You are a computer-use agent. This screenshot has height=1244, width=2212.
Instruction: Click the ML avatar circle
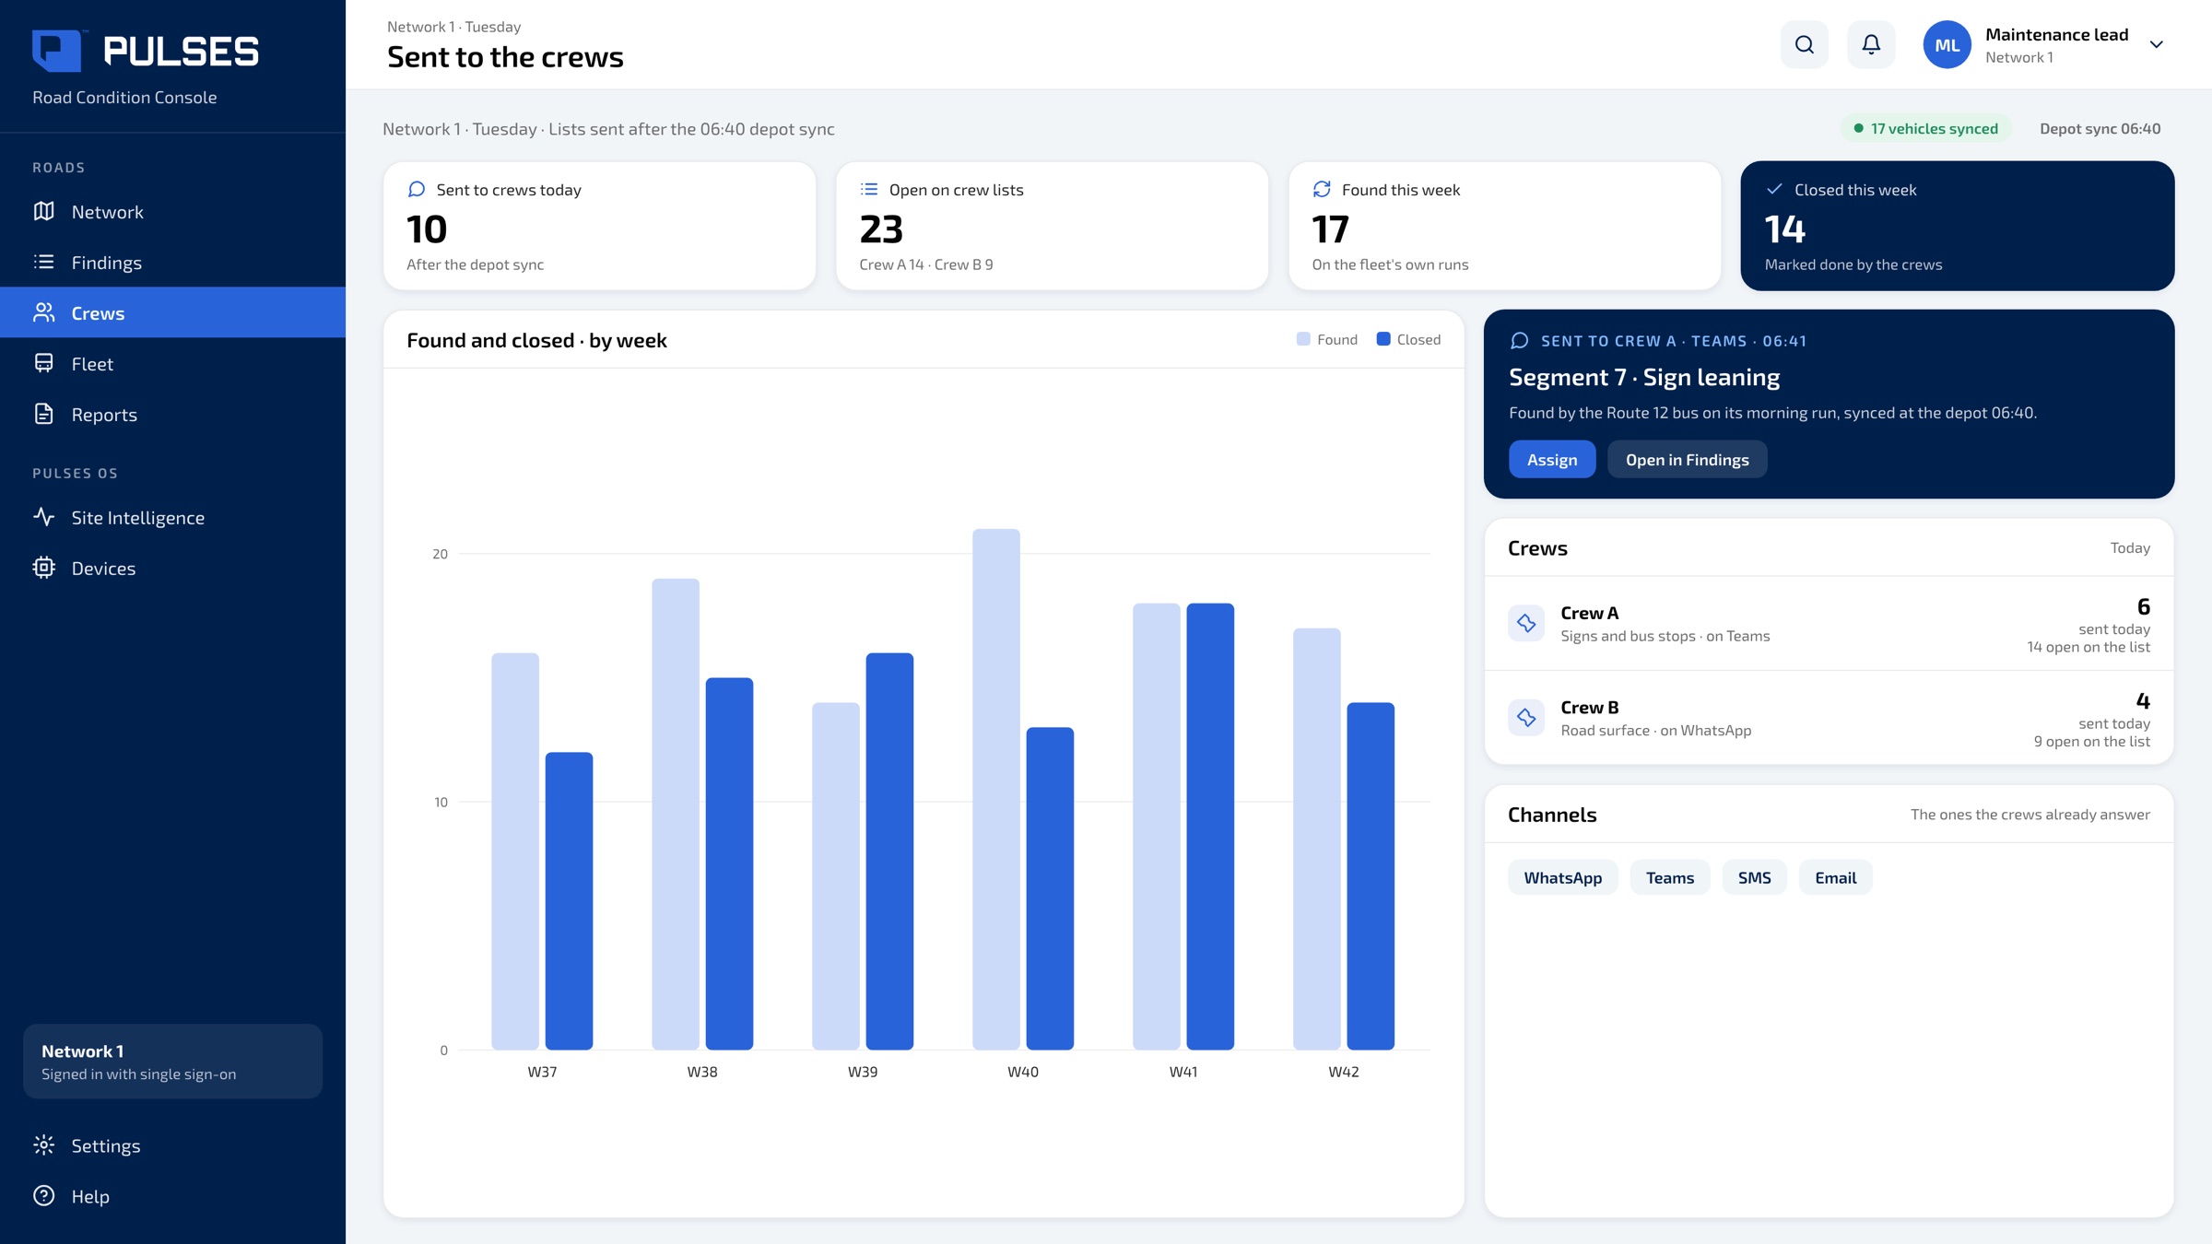(x=1947, y=44)
